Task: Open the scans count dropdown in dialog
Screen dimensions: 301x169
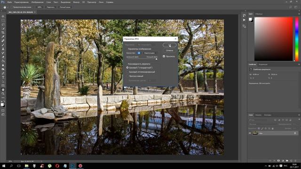Action: click(x=152, y=81)
